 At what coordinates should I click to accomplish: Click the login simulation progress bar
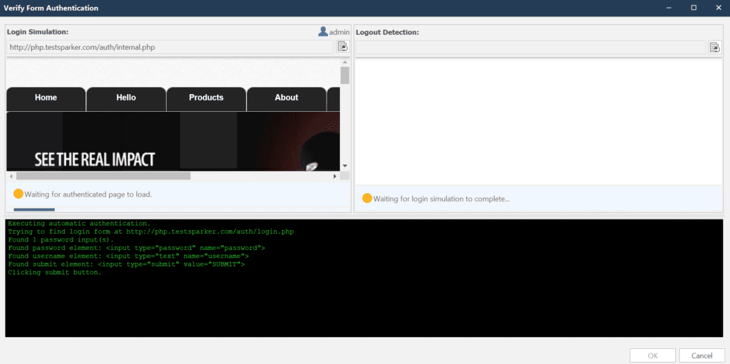click(34, 209)
